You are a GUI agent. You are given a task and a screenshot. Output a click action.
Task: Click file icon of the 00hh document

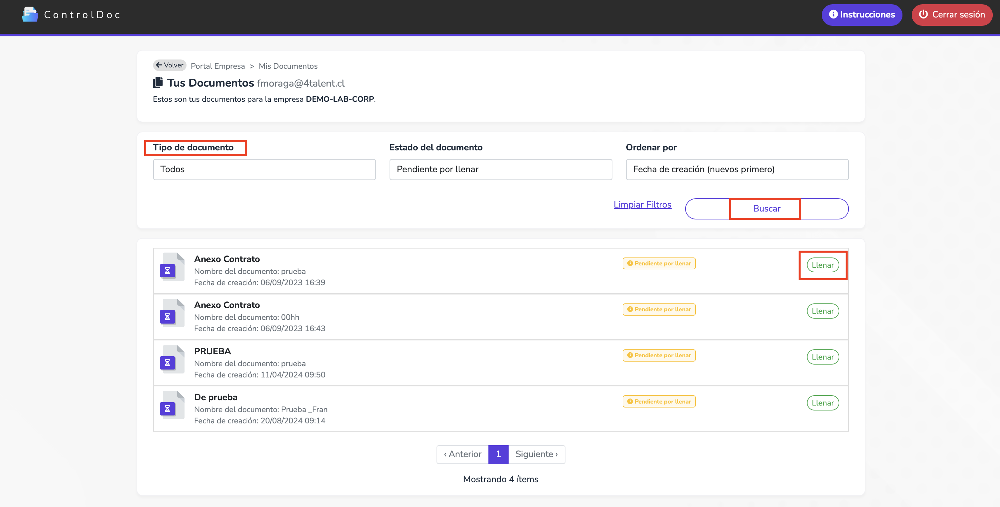tap(172, 313)
